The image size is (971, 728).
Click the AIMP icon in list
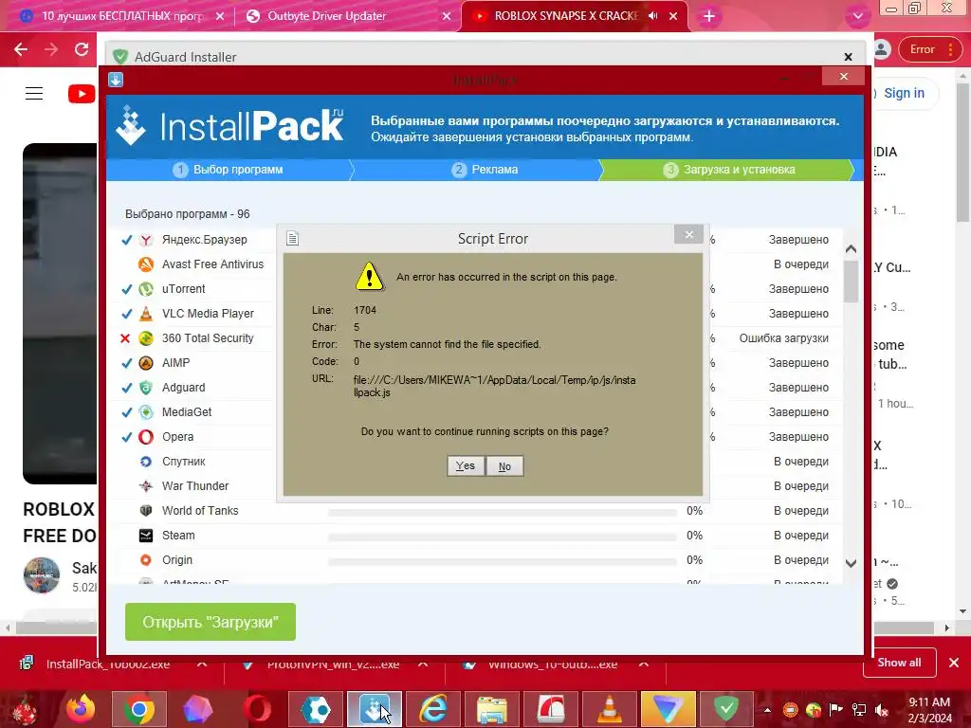click(x=145, y=363)
